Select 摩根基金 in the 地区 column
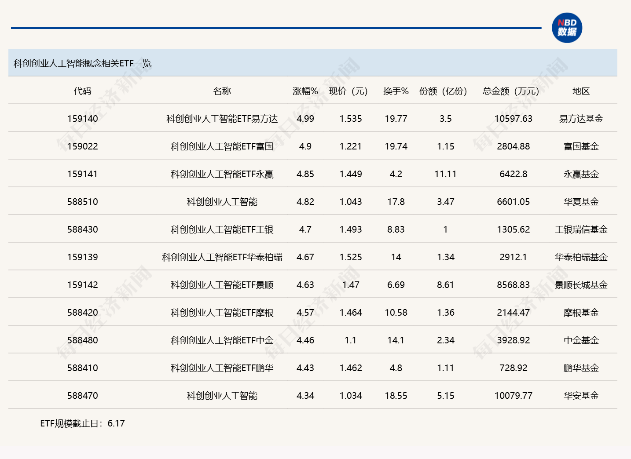The height and width of the screenshot is (459, 631). point(581,313)
